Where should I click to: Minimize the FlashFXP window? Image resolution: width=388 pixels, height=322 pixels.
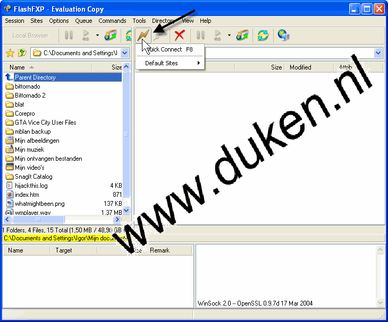pyautogui.click(x=355, y=9)
